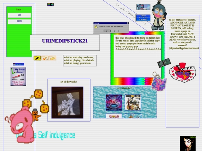Click the "art of the week !" heading
The image size is (202, 151).
point(69,82)
